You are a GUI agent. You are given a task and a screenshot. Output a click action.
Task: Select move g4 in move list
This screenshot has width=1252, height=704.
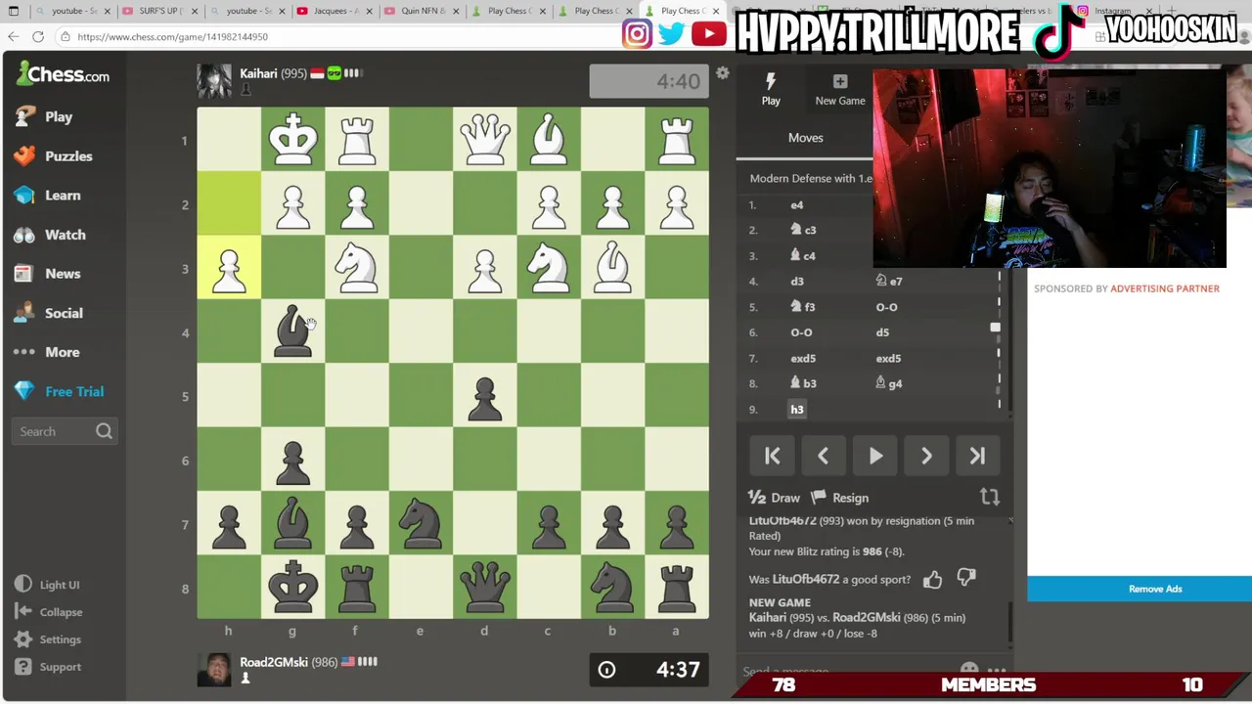pos(889,383)
